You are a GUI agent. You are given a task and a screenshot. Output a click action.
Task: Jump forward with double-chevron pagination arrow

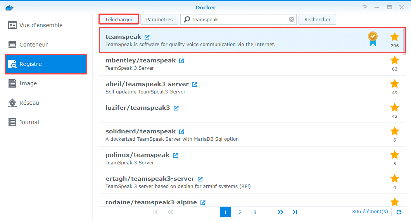280,212
